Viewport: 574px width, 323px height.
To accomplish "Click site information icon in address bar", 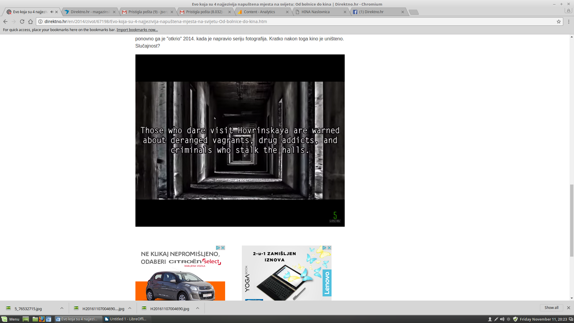I will coord(40,22).
